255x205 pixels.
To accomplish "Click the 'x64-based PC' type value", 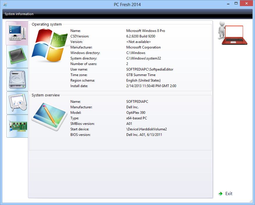I will click(x=137, y=118).
